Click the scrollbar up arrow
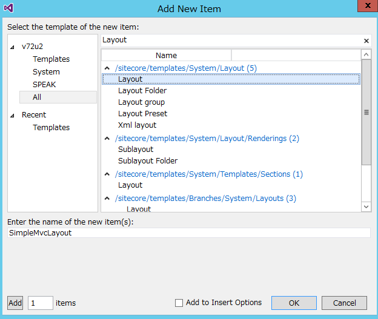This screenshot has width=378, height=319. pos(366,54)
